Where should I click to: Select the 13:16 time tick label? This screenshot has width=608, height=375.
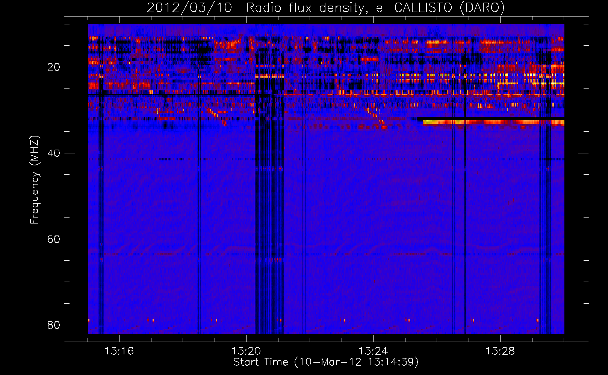[119, 351]
